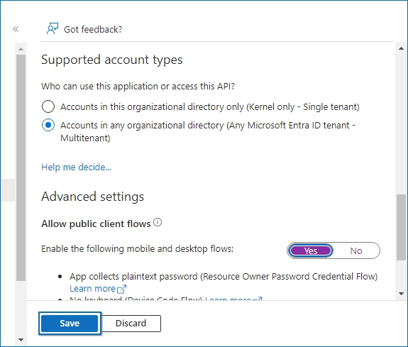Screen dimensions: 408x347
Task: Click external link icon beside Learn more
Action: 122,289
